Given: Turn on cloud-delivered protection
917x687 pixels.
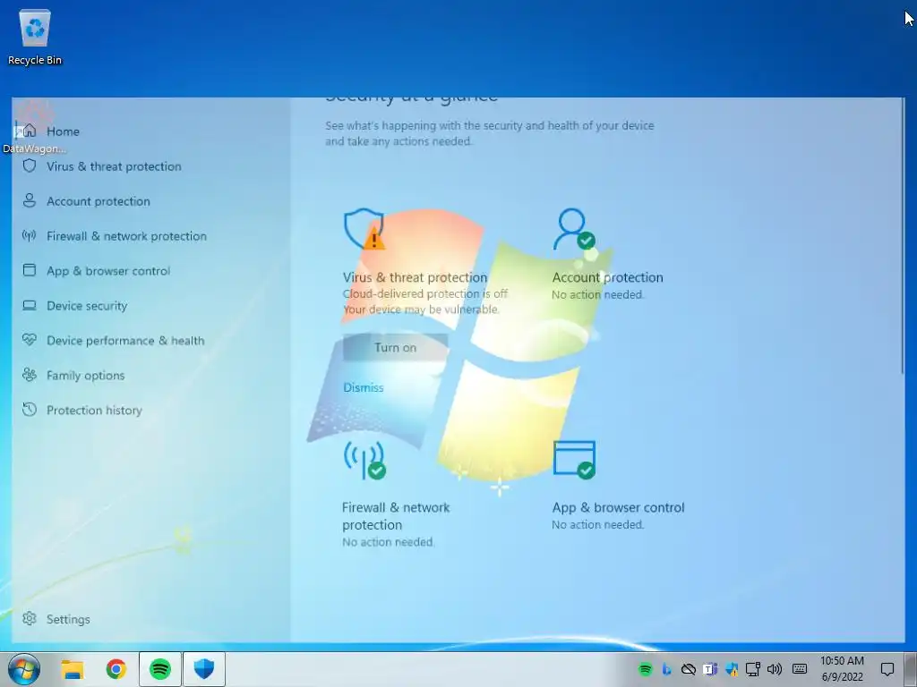Looking at the screenshot, I should (x=395, y=348).
